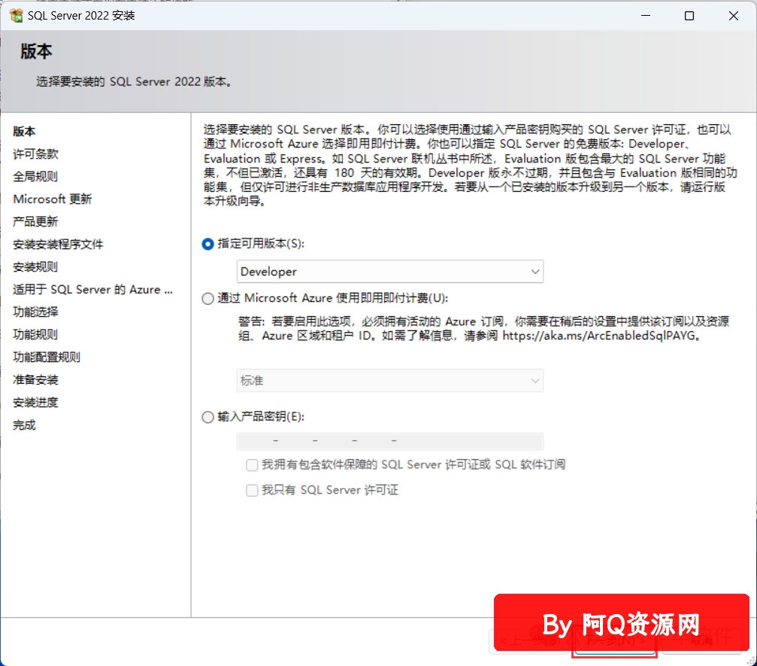Select the 功能选择 step in sidebar
757x666 pixels.
click(35, 312)
